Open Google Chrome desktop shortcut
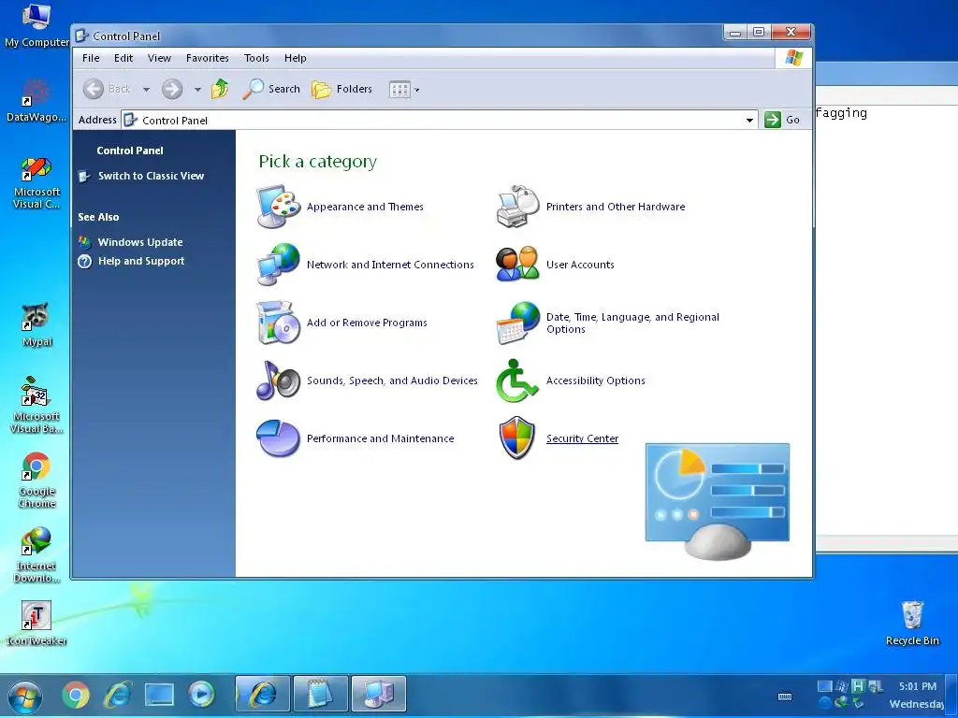 coord(36,480)
